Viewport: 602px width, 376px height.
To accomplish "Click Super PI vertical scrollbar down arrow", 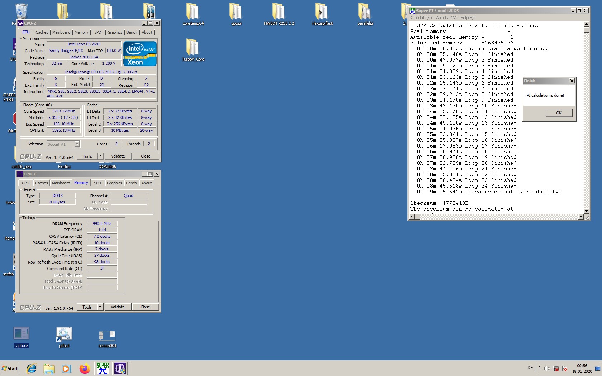I will tap(587, 211).
